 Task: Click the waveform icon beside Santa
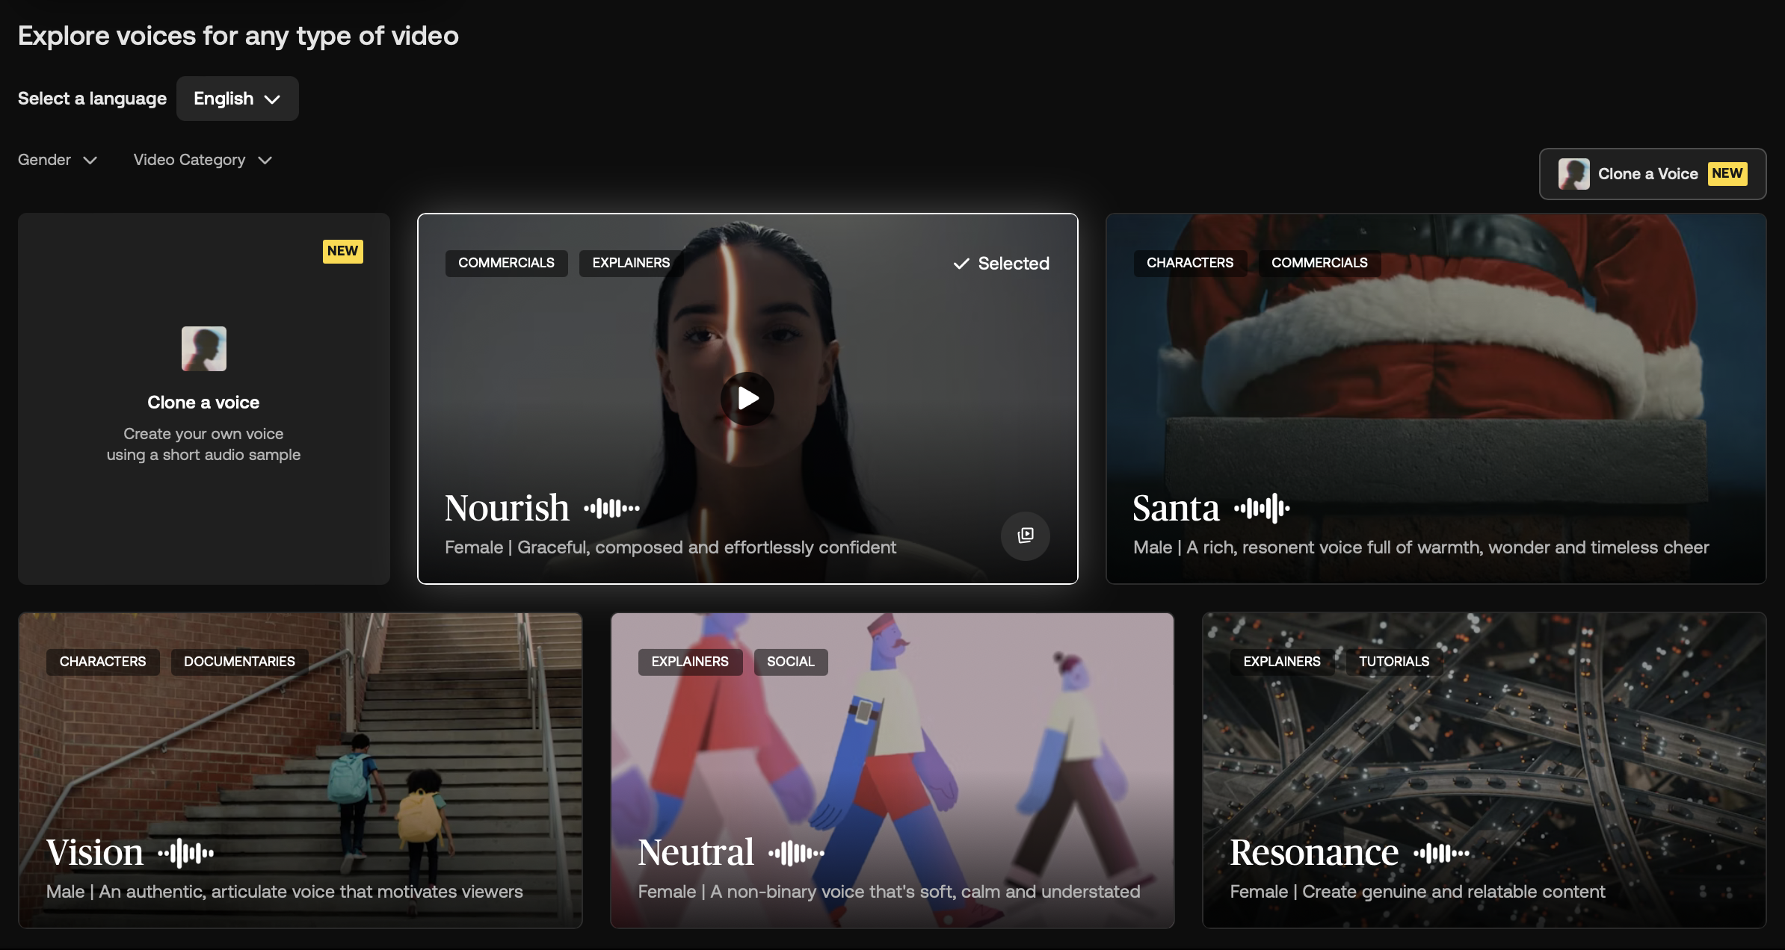[1262, 509]
